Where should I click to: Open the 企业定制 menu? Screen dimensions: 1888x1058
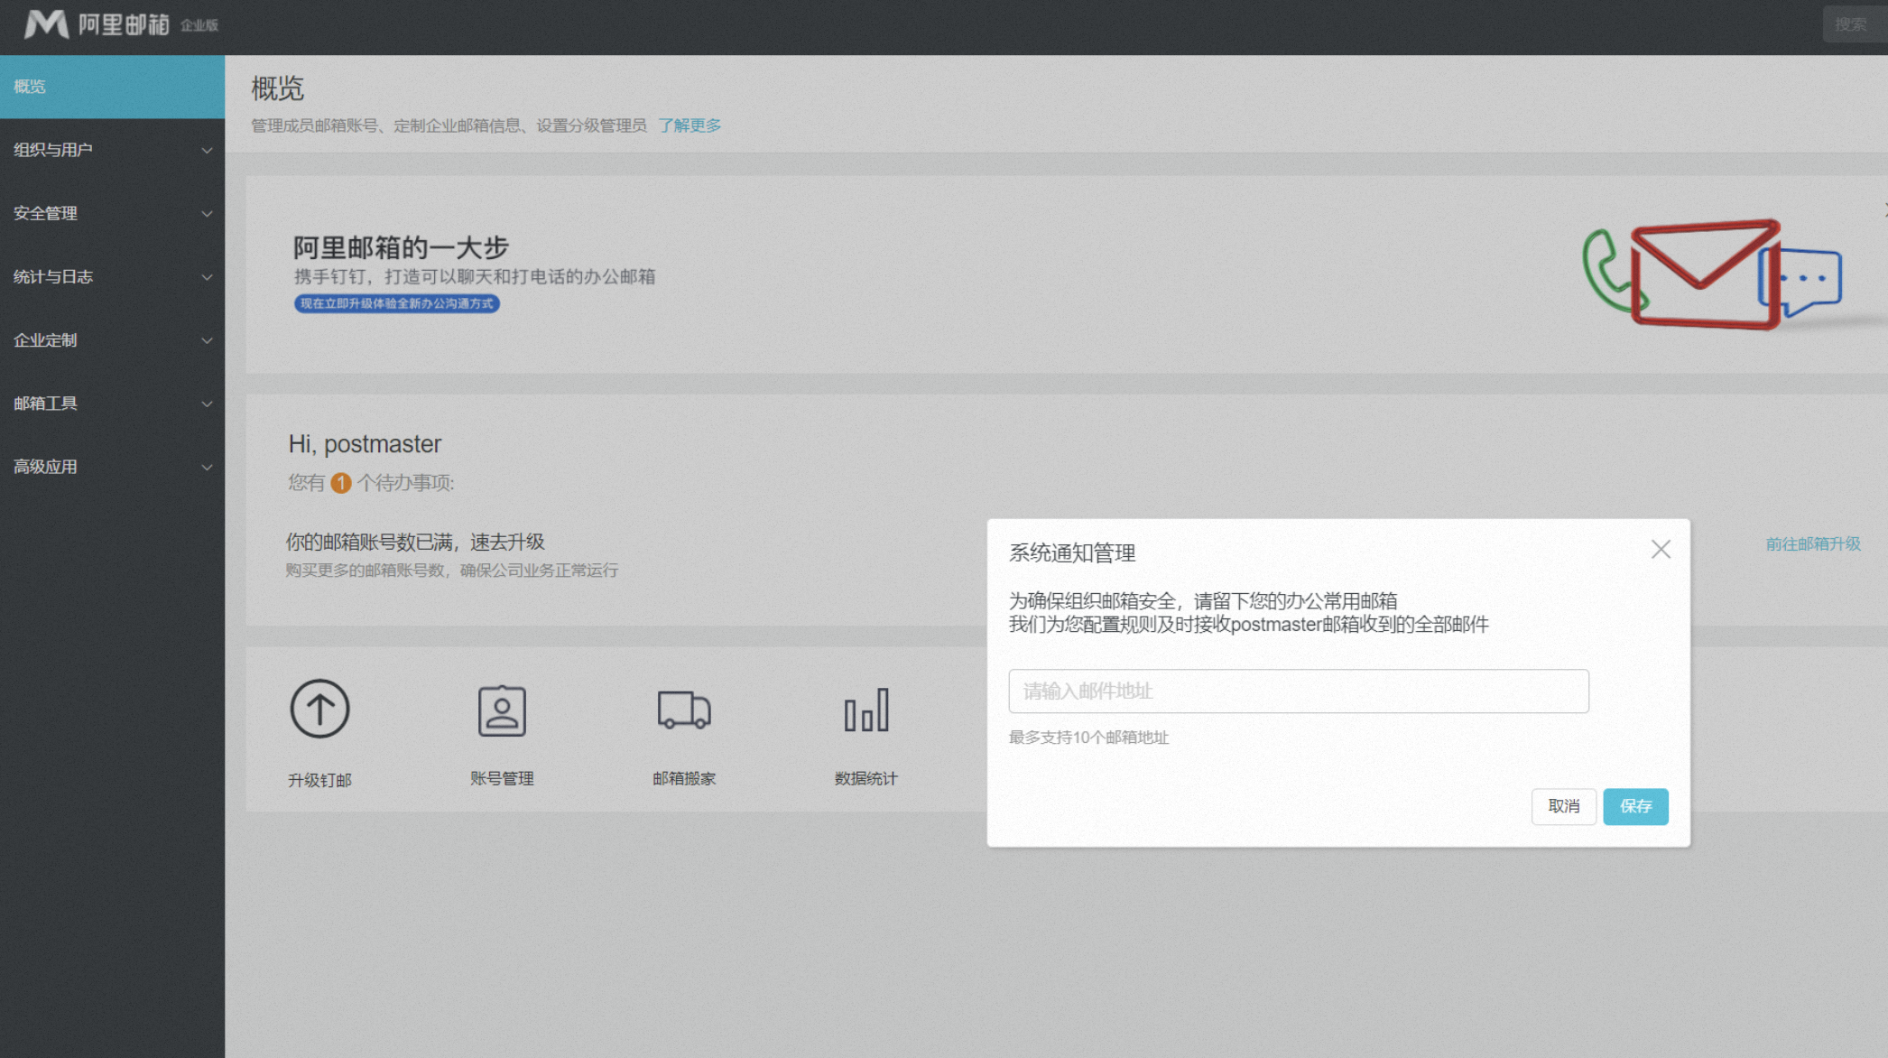[x=112, y=339]
